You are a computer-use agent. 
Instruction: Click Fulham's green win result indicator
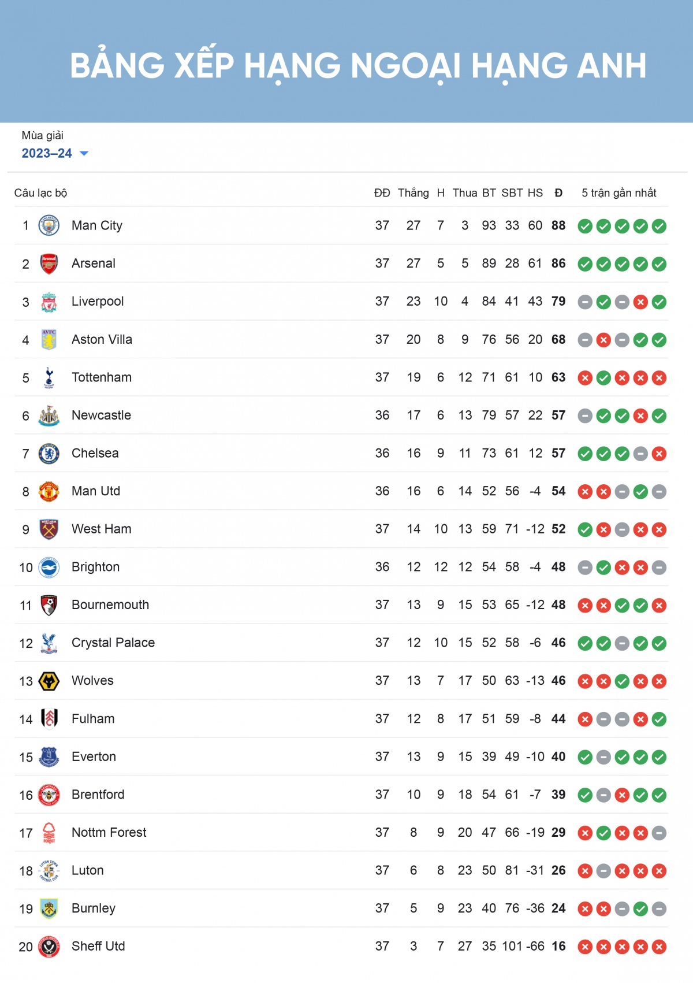[659, 719]
